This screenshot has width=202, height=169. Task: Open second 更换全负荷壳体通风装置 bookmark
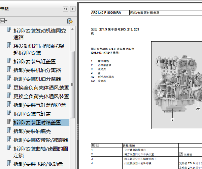coord(41,97)
